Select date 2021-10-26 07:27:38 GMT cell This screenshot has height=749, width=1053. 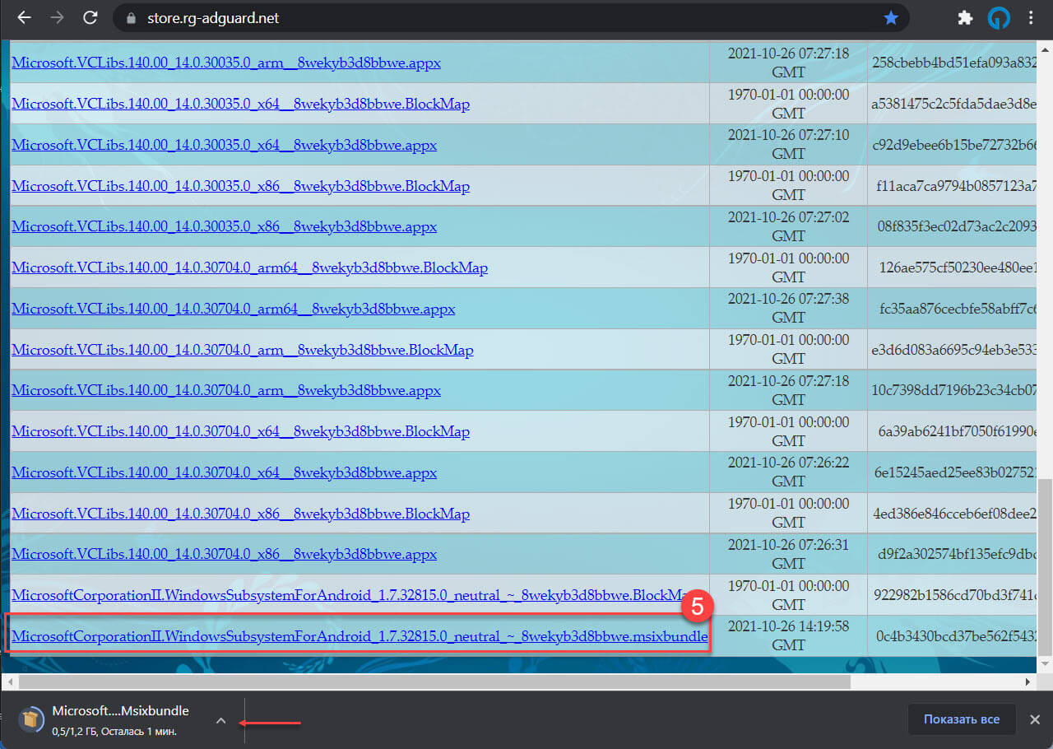pos(788,308)
